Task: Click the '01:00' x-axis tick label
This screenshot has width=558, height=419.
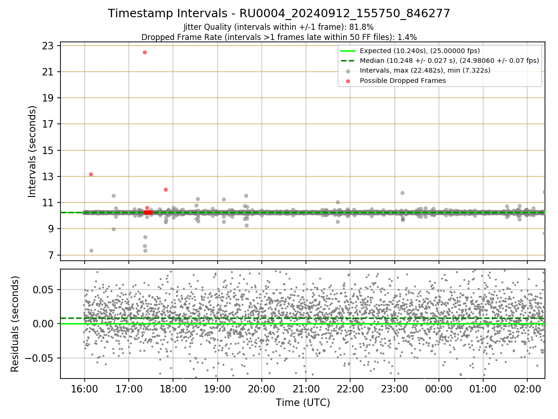Action: (483, 388)
